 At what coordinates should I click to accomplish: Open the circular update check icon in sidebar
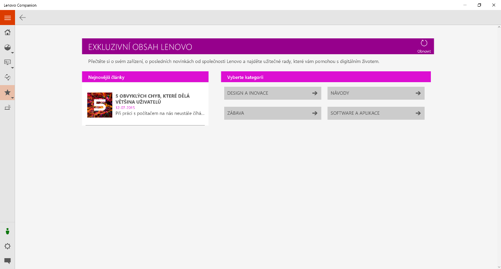(7, 77)
